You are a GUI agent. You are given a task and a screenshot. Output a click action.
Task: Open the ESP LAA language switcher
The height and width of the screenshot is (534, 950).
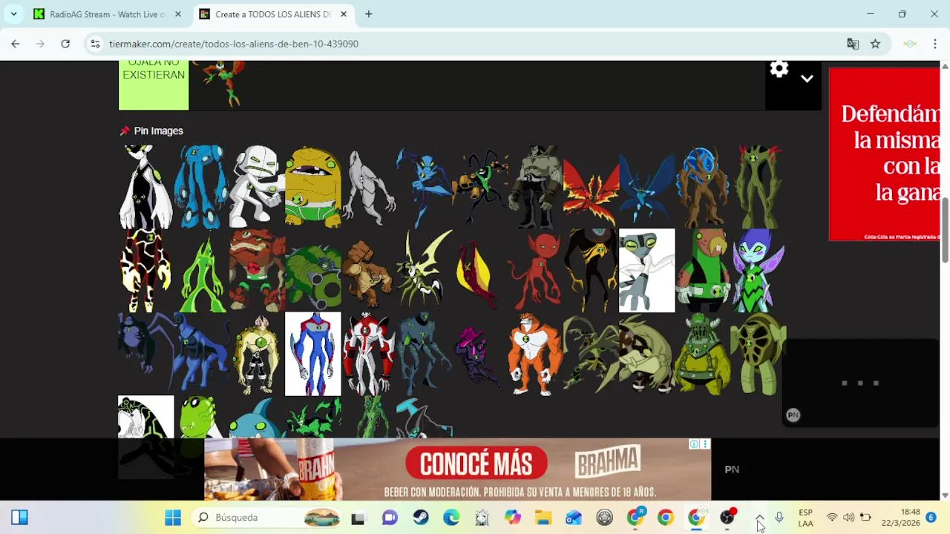805,518
